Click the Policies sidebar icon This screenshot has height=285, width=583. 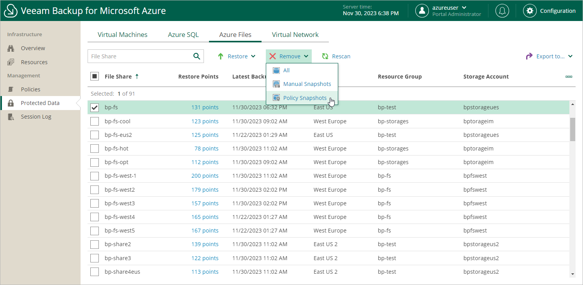pos(11,89)
